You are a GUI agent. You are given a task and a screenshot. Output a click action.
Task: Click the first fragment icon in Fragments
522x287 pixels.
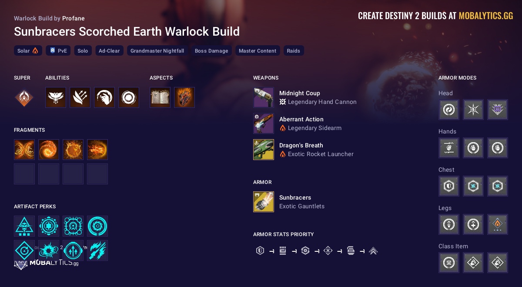(x=24, y=150)
